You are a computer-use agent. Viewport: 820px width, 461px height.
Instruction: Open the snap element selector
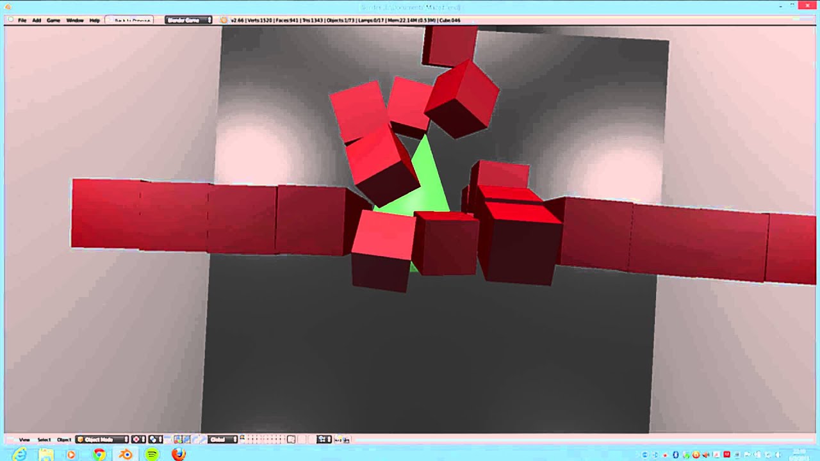pyautogui.click(x=324, y=439)
